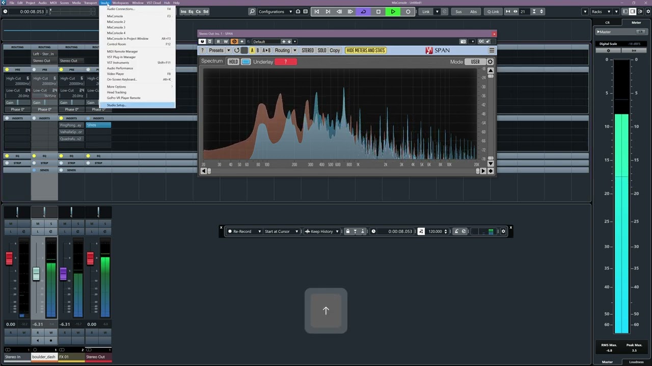Click the Play button in transport bar
Image resolution: width=652 pixels, height=366 pixels.
393,11
